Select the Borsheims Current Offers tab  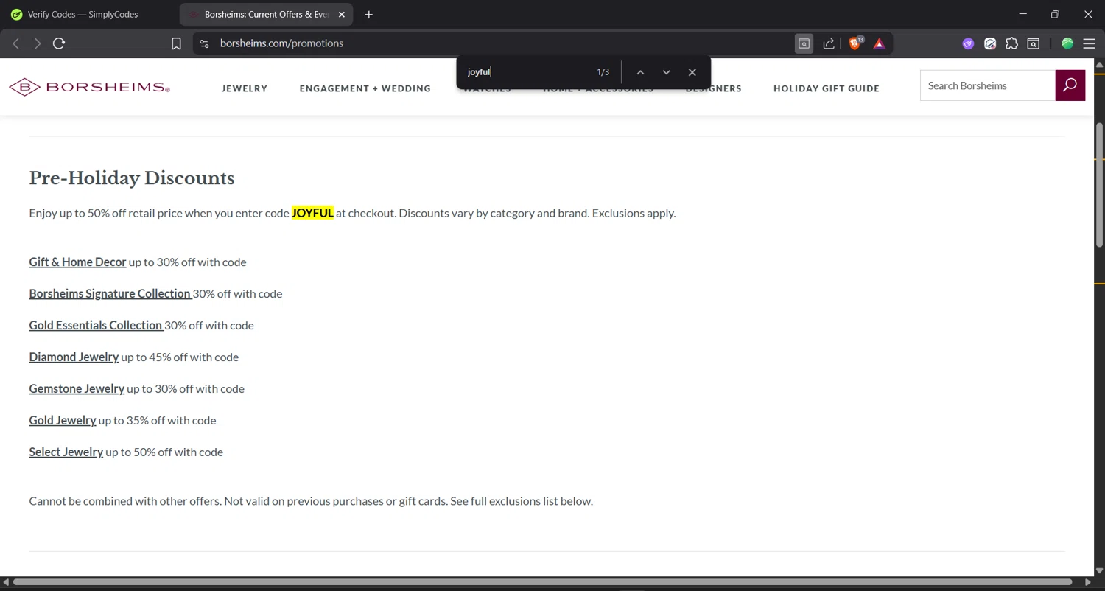[x=267, y=15]
